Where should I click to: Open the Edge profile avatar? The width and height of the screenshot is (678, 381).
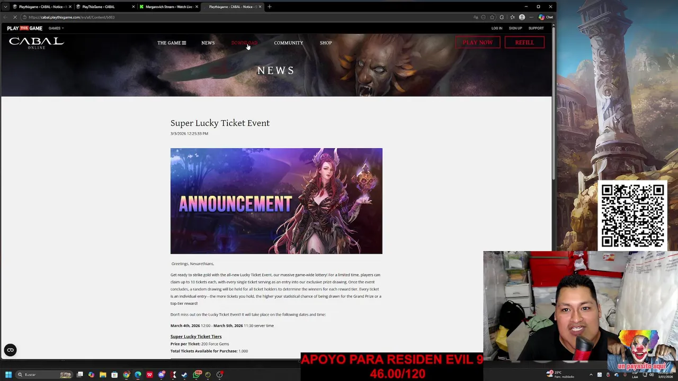click(522, 17)
